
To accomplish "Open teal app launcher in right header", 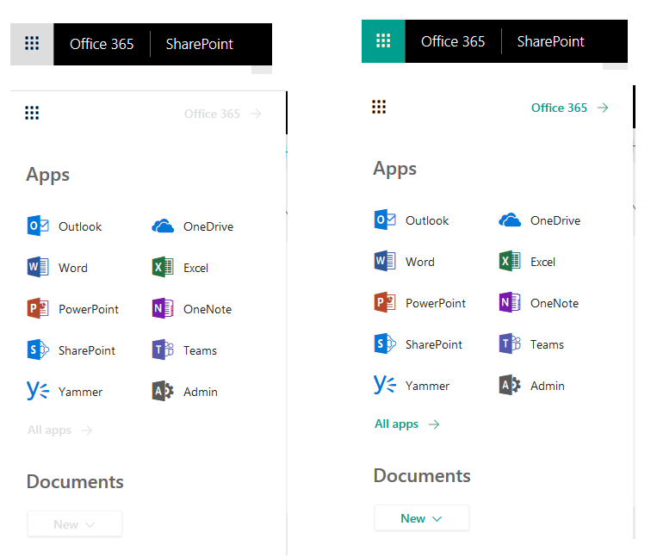I will pos(383,41).
